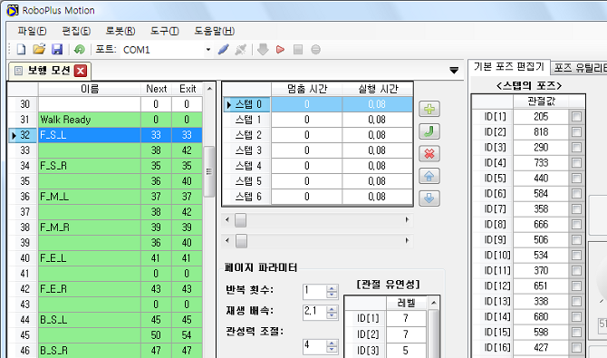Move step up with the up arrow icon
Viewport: 607px width, 358px height.
(429, 177)
